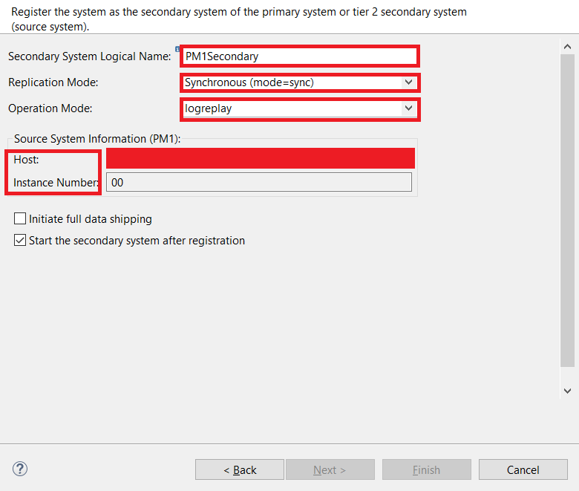Image resolution: width=579 pixels, height=491 pixels.
Task: Click the help question mark icon
Action: point(20,469)
